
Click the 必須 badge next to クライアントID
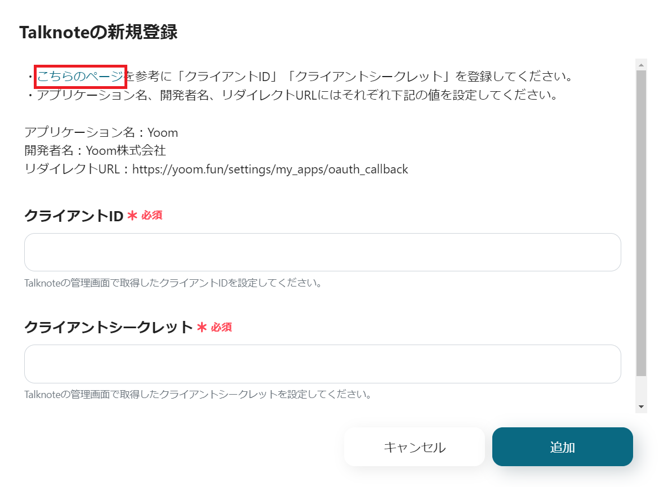[x=152, y=215]
